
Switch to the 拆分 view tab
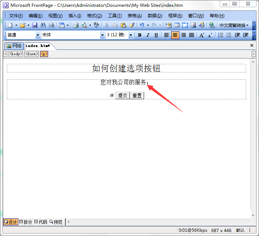25,222
